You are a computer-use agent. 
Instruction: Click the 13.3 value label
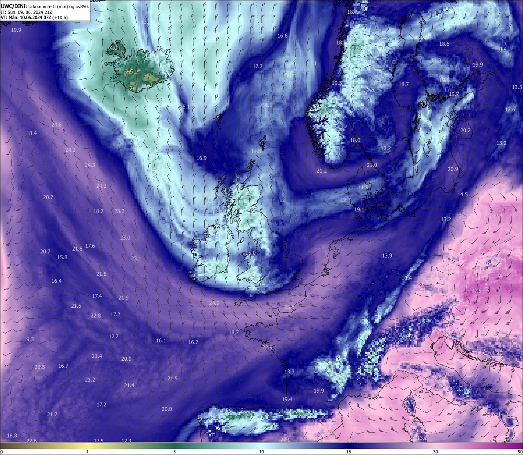(289, 372)
